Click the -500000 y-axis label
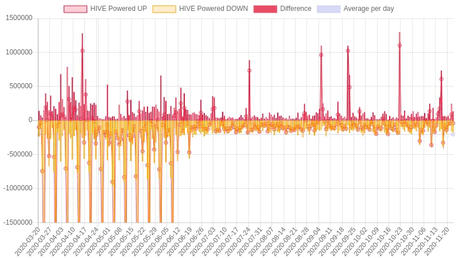This screenshot has width=458, height=258. click(20, 154)
